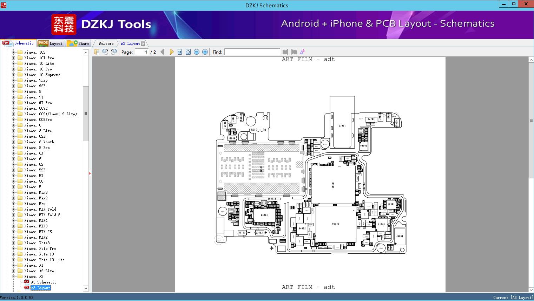Fit the whole page in view
The width and height of the screenshot is (534, 301).
[188, 52]
